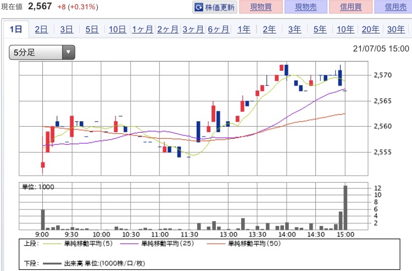The image size is (412, 271).
Task: Click the 2,565 price axis label
Action: click(x=382, y=101)
